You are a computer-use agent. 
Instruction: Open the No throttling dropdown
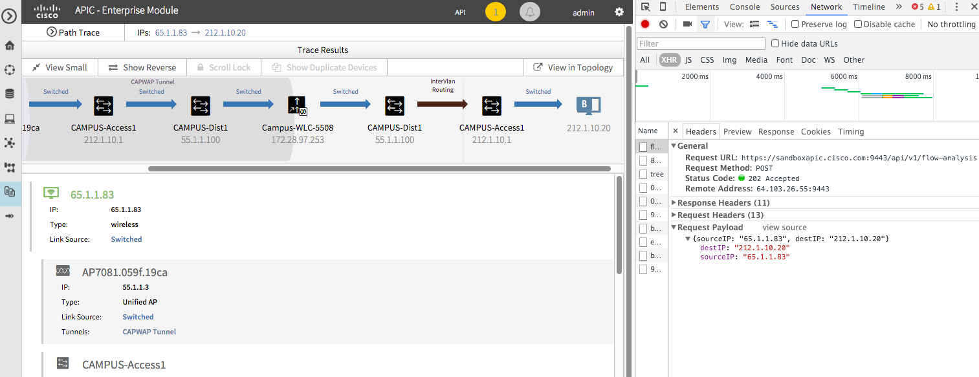tap(951, 25)
